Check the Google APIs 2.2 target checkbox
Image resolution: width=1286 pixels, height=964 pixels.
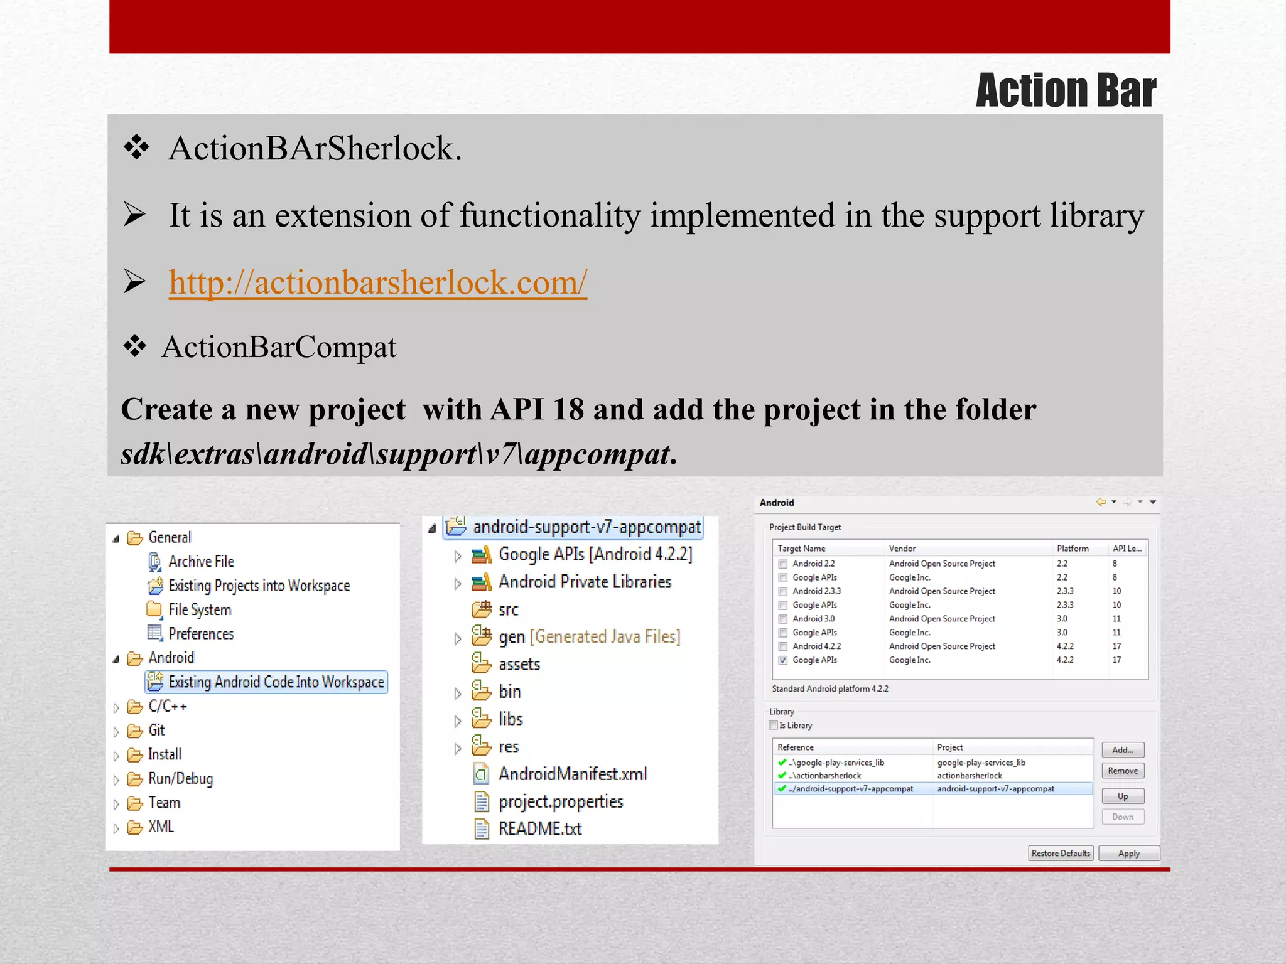(x=783, y=578)
